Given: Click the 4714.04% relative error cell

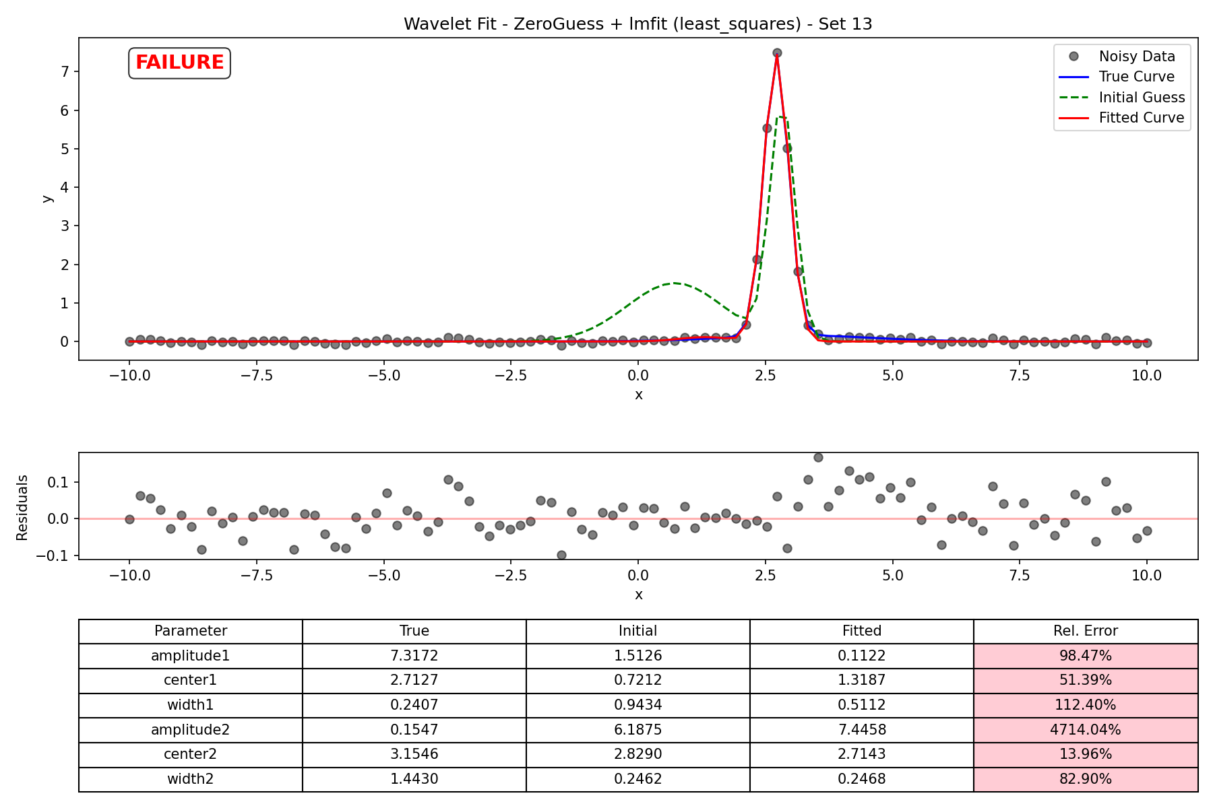Looking at the screenshot, I should [x=1086, y=730].
